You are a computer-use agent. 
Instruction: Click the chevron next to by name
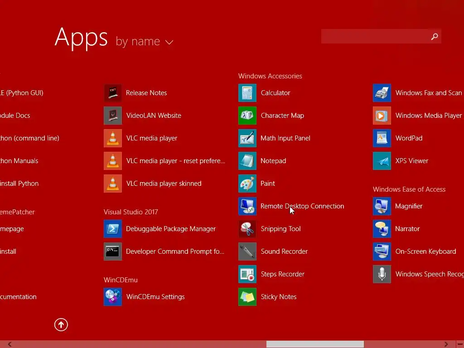coord(169,43)
